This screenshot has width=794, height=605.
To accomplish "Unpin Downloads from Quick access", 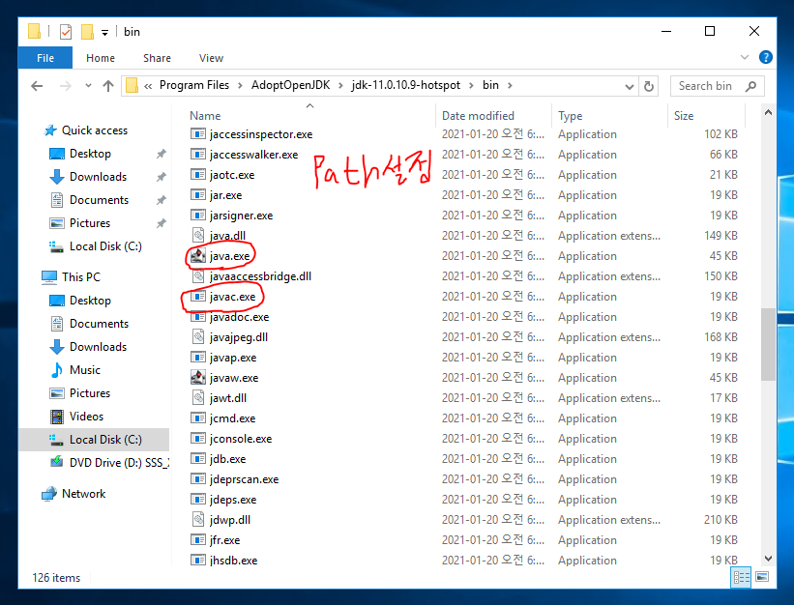I will coord(162,177).
